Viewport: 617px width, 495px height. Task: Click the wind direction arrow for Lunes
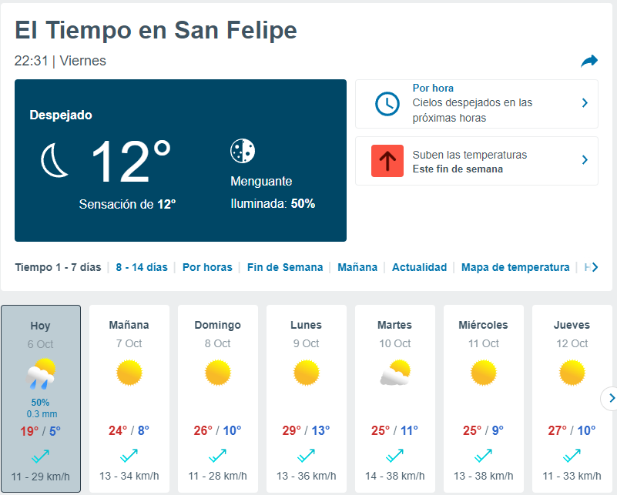point(306,456)
